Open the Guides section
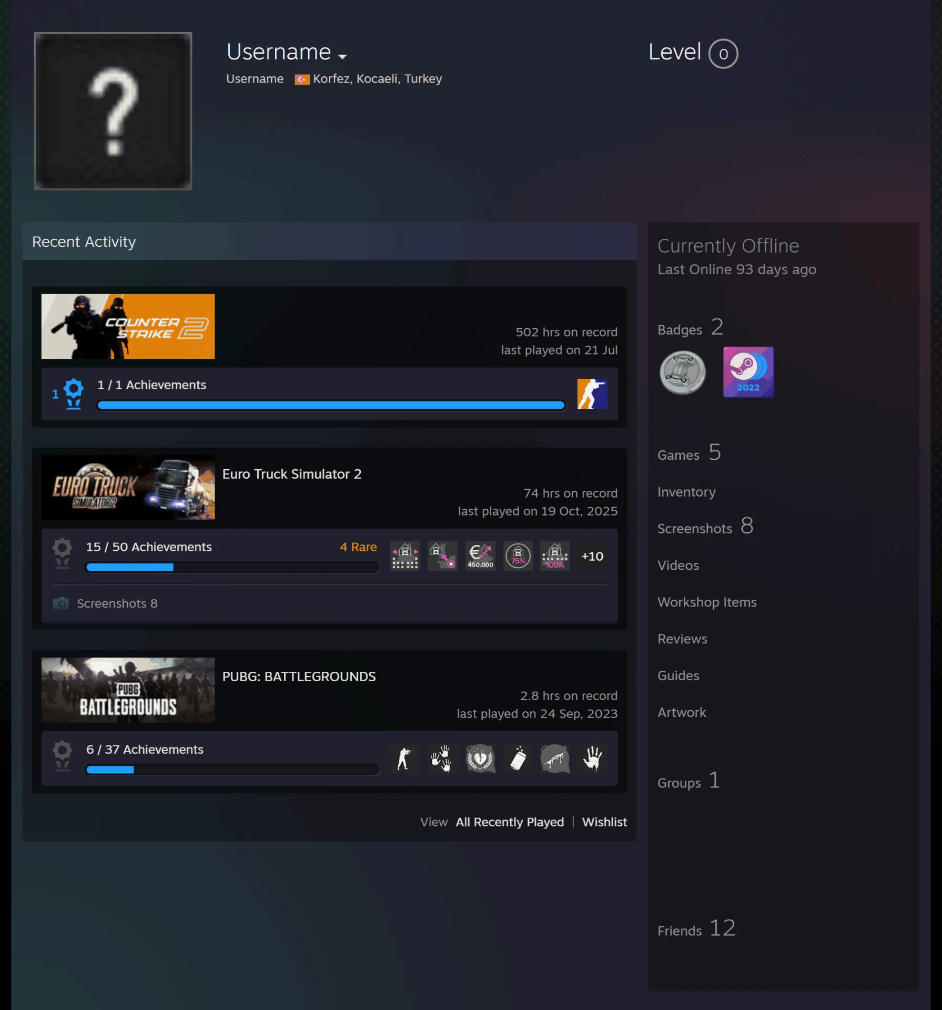 [x=678, y=676]
